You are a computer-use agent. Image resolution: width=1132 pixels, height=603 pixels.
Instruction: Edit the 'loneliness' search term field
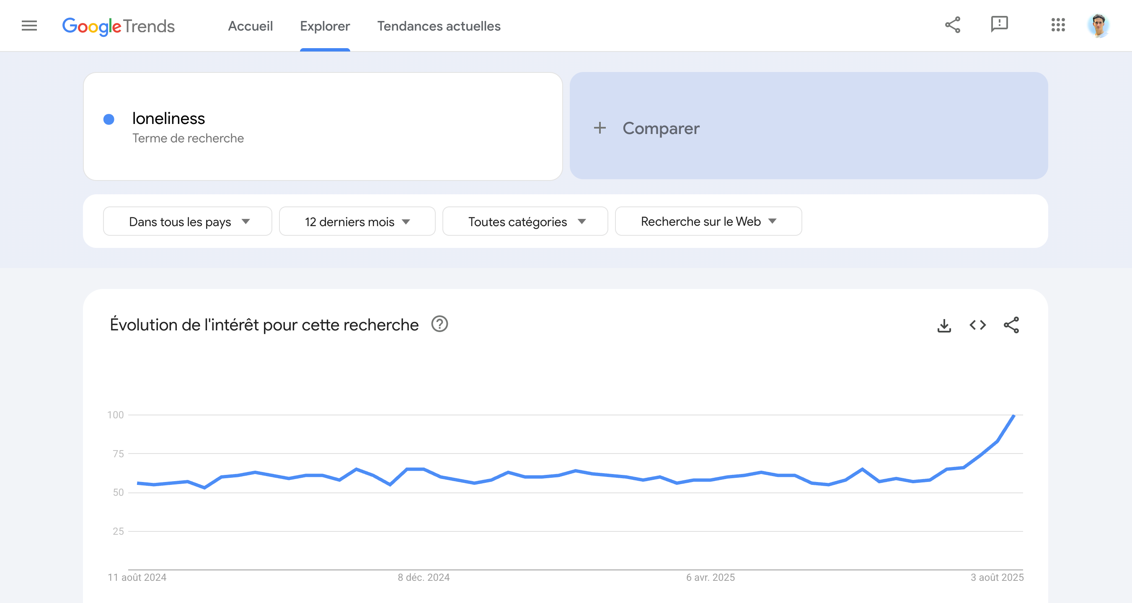(x=169, y=119)
